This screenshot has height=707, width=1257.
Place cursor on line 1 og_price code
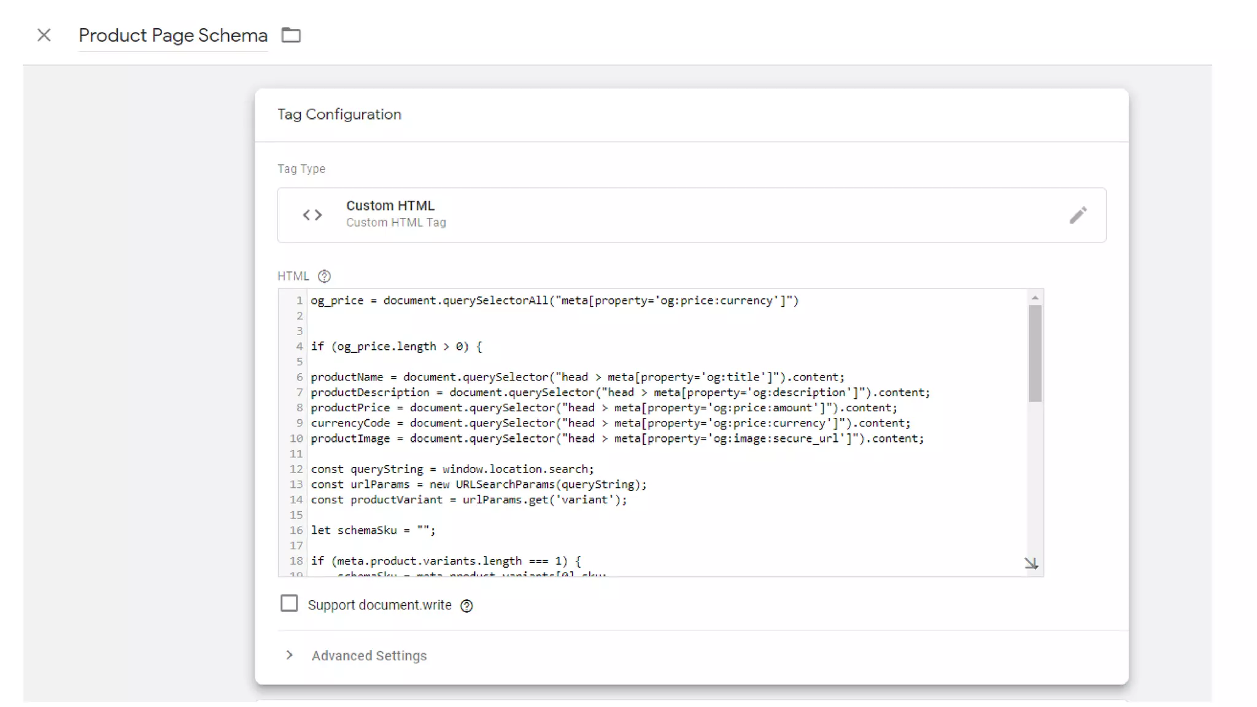click(x=554, y=301)
